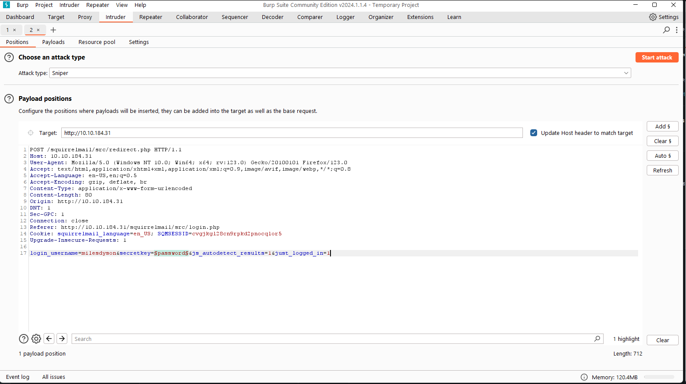
Task: Click the Burp Suite logo icon
Action: coord(6,5)
